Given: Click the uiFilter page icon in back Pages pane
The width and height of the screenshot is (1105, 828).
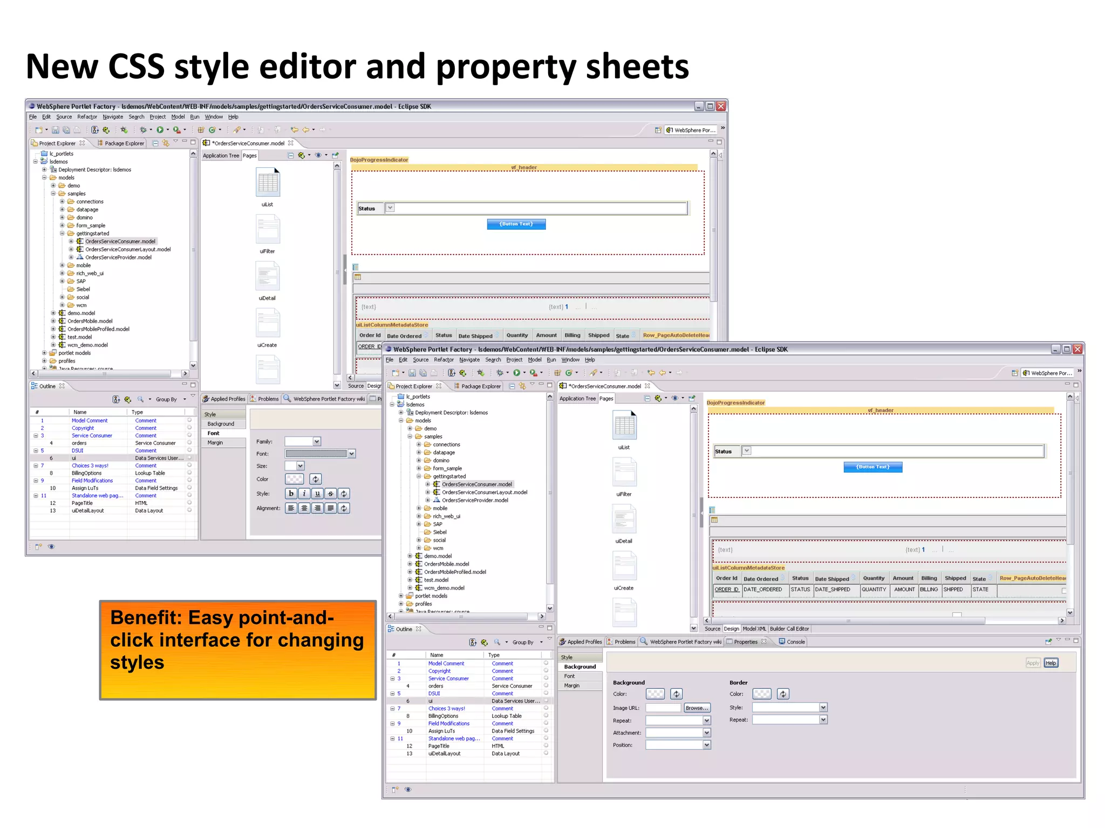Looking at the screenshot, I should pyautogui.click(x=268, y=229).
